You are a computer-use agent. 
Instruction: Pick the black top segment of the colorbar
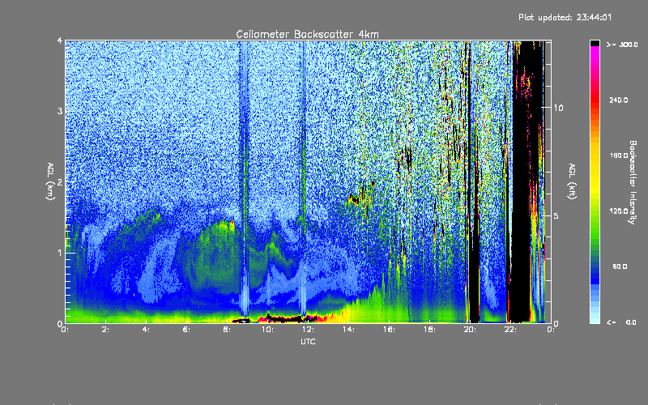point(595,43)
